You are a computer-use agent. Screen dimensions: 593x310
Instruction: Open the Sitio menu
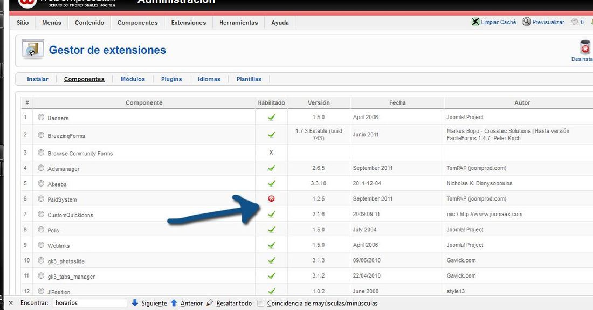(x=23, y=22)
